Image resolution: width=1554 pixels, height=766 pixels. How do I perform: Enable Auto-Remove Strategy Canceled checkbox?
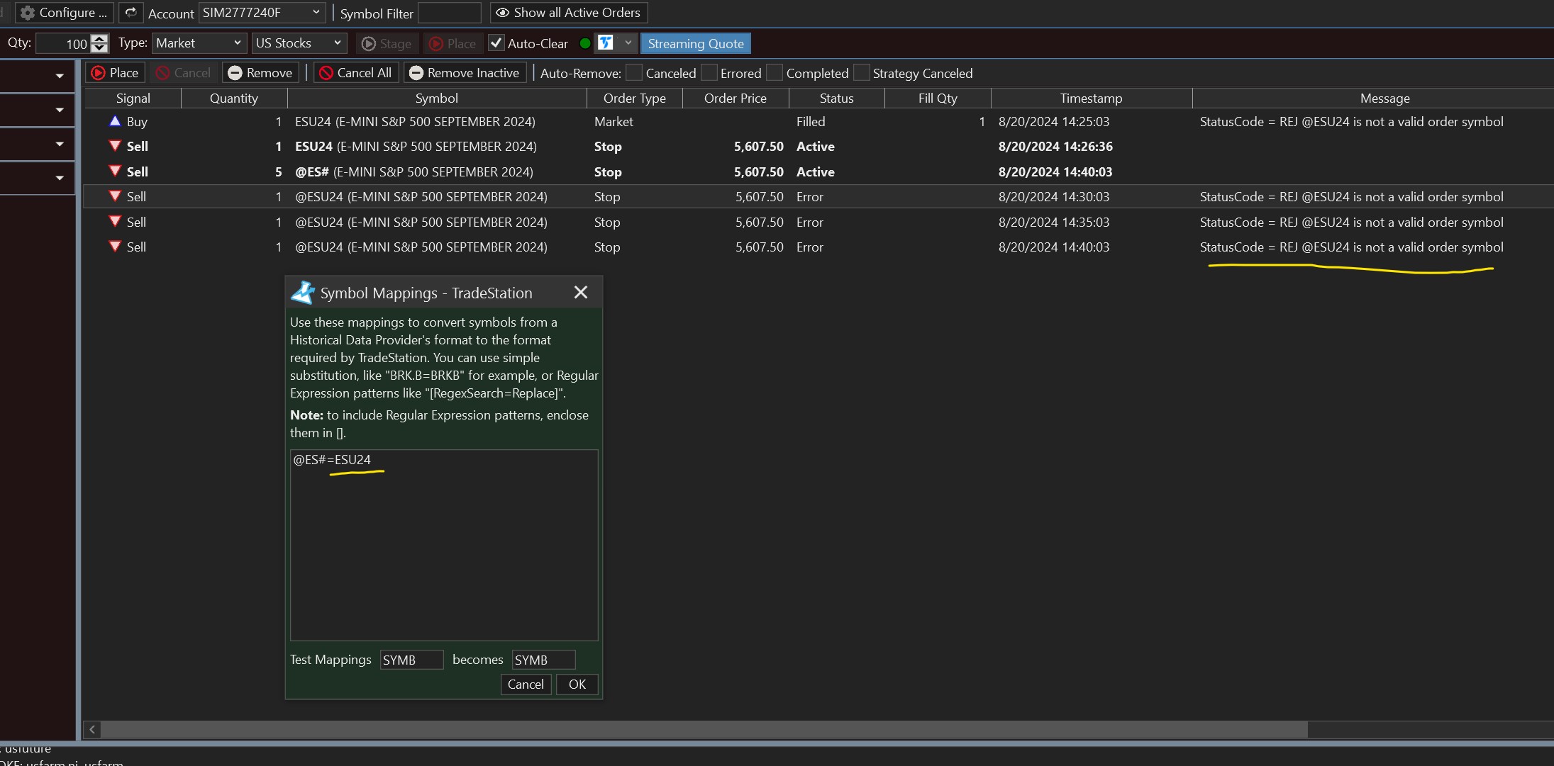pos(862,73)
